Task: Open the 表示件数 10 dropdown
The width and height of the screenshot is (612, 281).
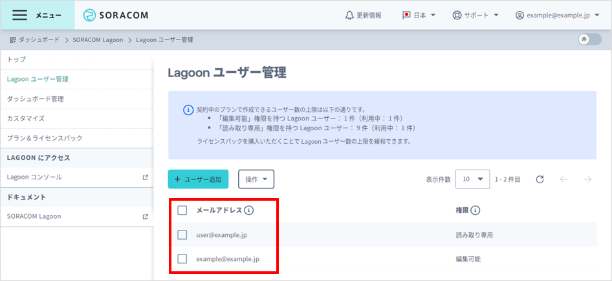Action: click(x=473, y=179)
